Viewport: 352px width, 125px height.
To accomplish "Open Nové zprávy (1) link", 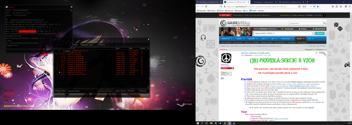I will pyautogui.click(x=286, y=15).
